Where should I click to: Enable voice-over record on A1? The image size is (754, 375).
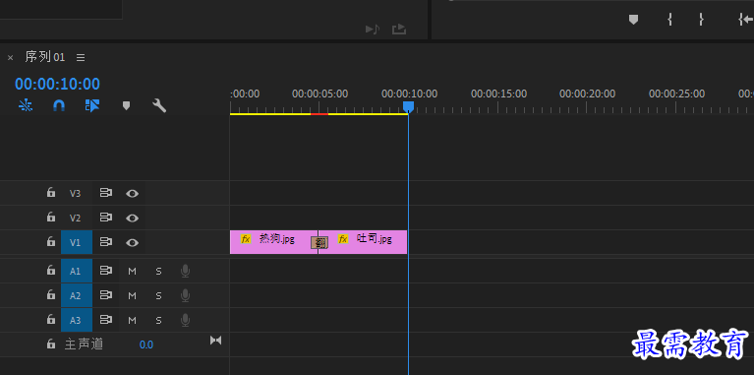coord(185,271)
